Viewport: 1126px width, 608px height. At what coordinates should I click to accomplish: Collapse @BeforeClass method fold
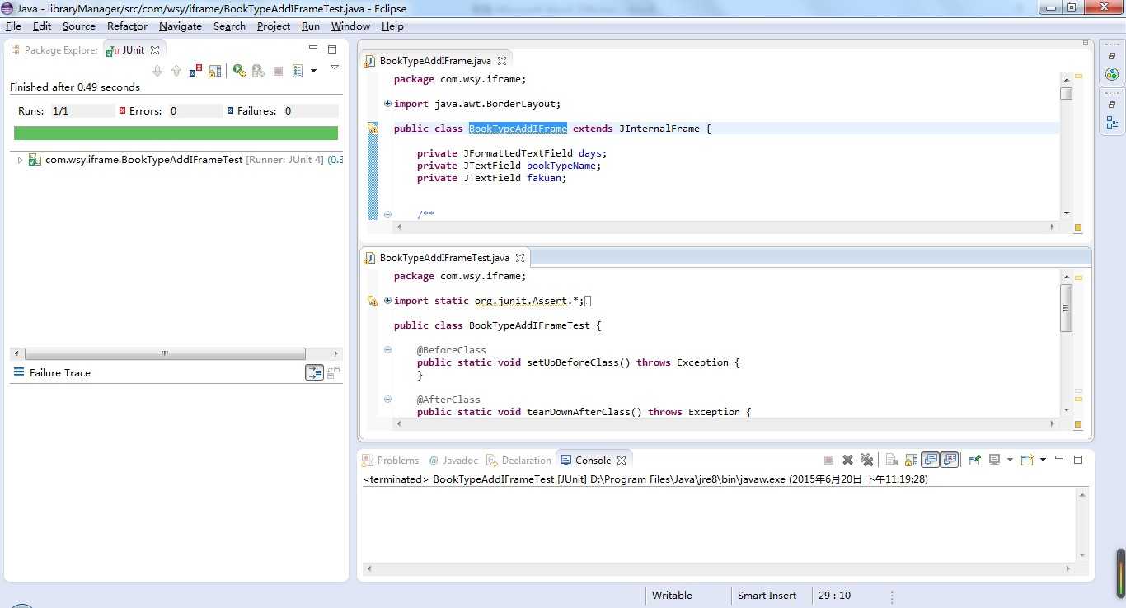click(387, 350)
